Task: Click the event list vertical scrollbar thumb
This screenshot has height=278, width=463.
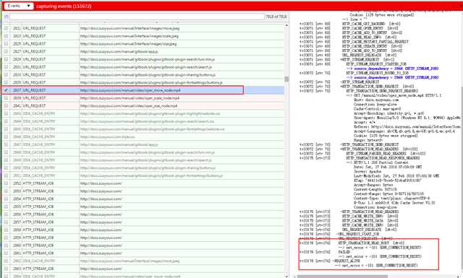Action: click(x=286, y=79)
